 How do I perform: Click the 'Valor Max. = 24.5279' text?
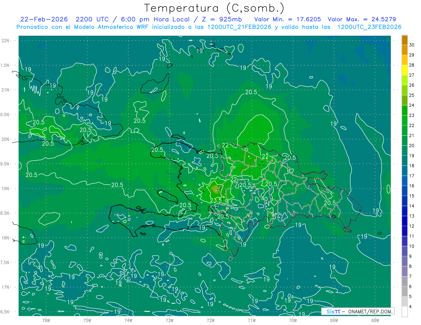coord(361,19)
